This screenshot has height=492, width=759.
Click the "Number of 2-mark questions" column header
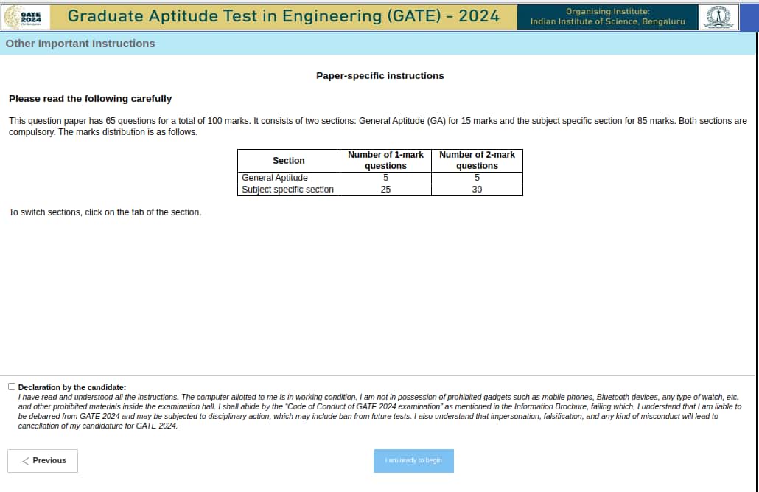[477, 160]
